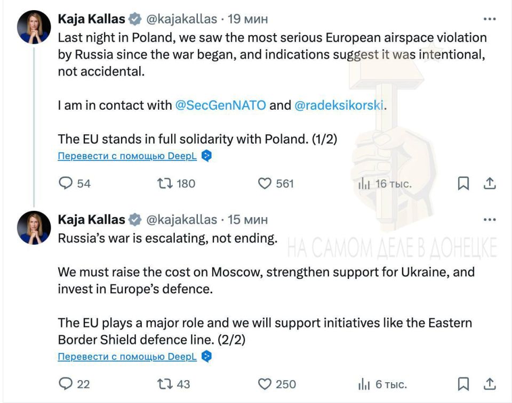
Task: Like the first tweet with 561 likes
Action: click(x=265, y=184)
